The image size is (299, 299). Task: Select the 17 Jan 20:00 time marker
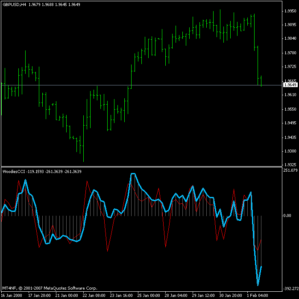[x=39, y=296]
